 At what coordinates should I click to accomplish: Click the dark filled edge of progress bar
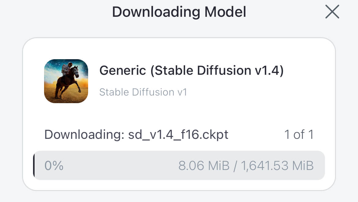(34, 165)
